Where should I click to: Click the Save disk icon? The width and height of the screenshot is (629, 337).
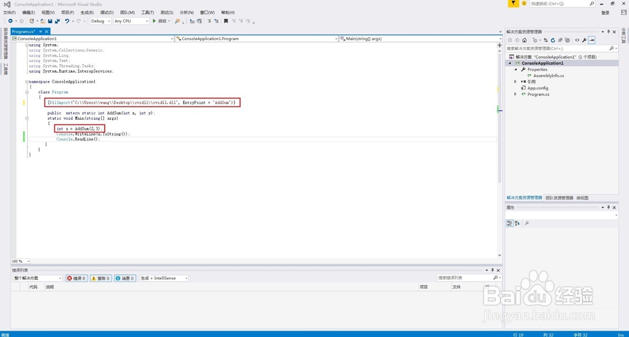click(50, 21)
